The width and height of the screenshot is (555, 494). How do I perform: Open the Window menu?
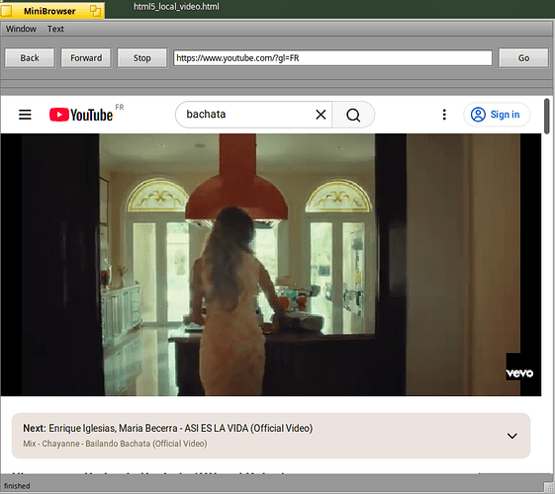coord(21,29)
